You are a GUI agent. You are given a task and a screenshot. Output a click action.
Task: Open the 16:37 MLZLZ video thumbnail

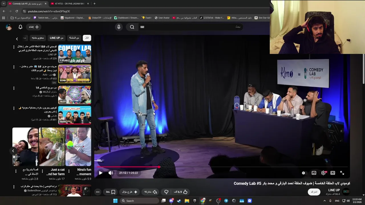click(75, 95)
